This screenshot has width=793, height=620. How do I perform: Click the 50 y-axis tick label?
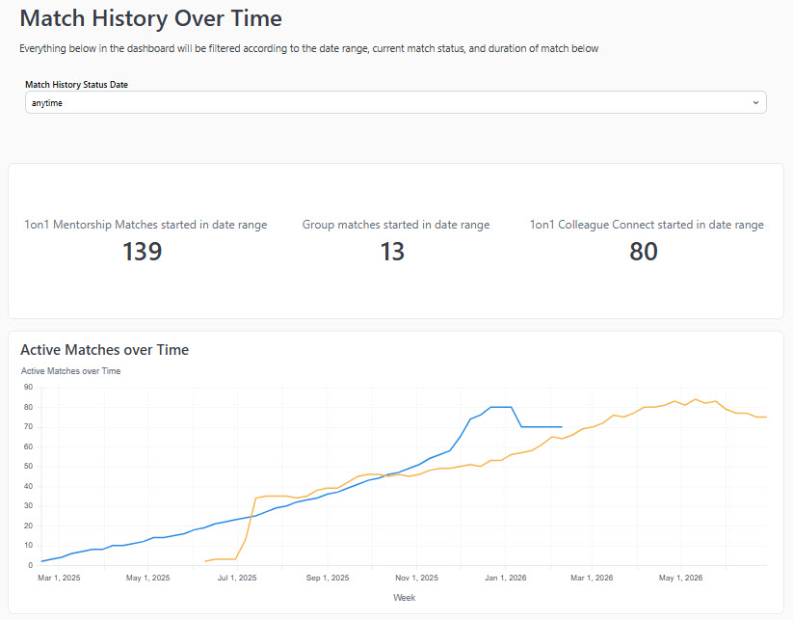point(28,466)
